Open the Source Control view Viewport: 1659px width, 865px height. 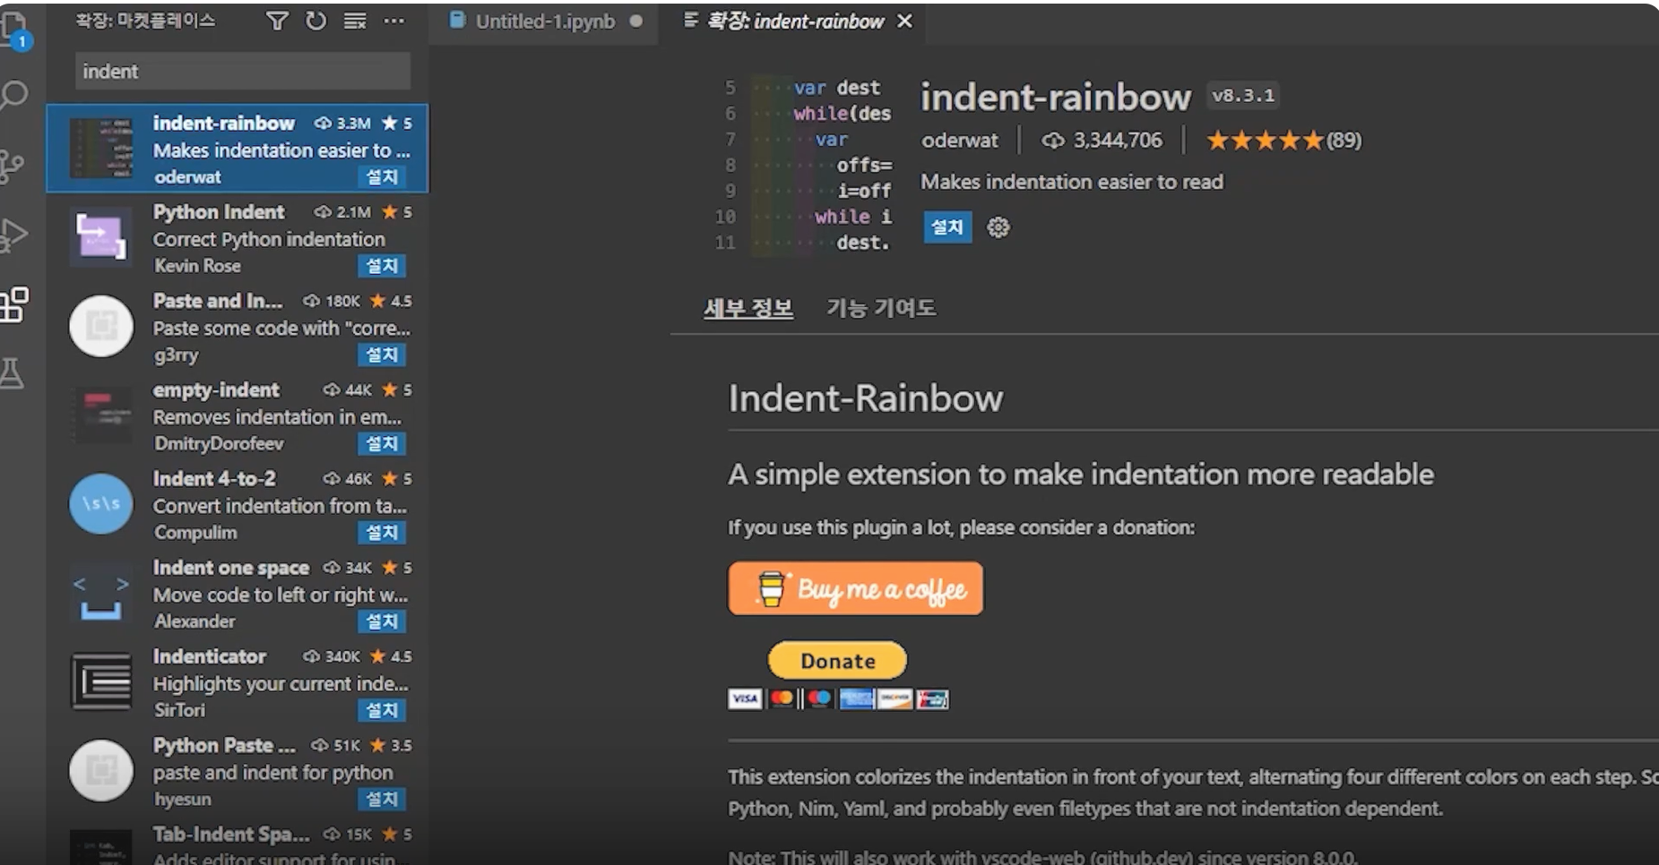13,166
